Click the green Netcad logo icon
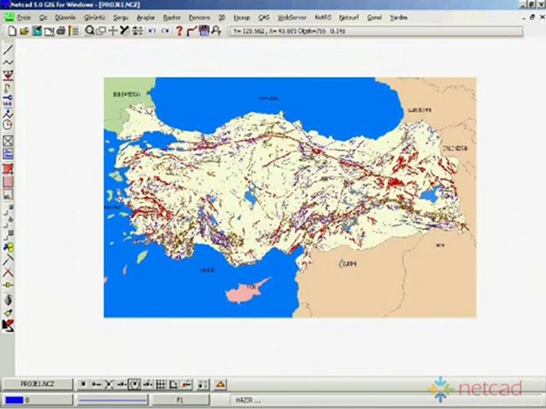 point(9,17)
